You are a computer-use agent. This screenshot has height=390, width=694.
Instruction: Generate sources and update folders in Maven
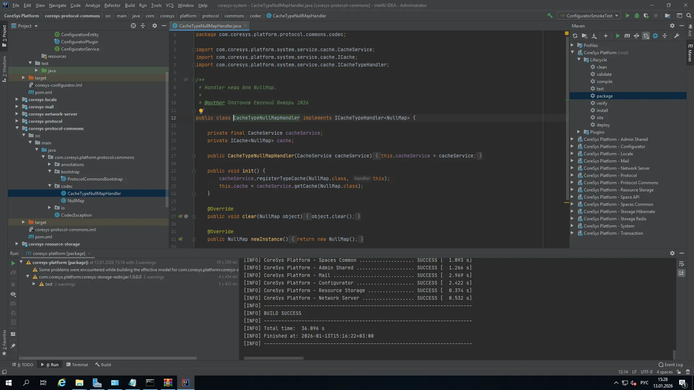pyautogui.click(x=584, y=36)
